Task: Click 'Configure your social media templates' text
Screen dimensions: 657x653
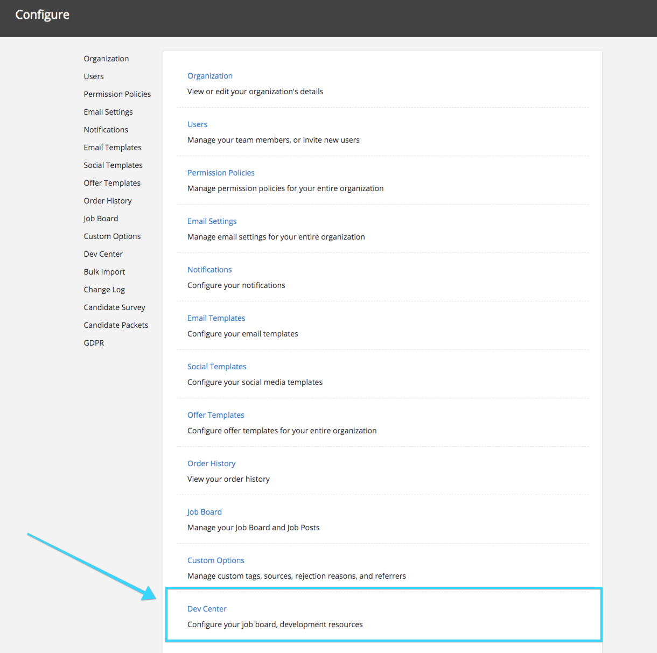Action: pos(255,382)
